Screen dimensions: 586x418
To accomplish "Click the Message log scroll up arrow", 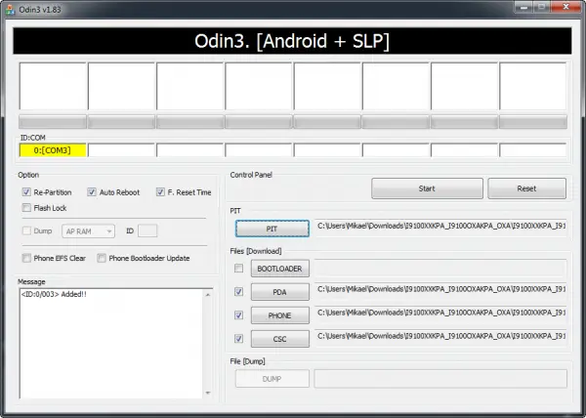I will pyautogui.click(x=208, y=295).
